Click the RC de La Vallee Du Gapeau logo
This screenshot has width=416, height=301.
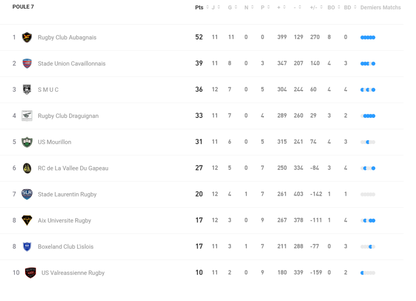coord(27,168)
